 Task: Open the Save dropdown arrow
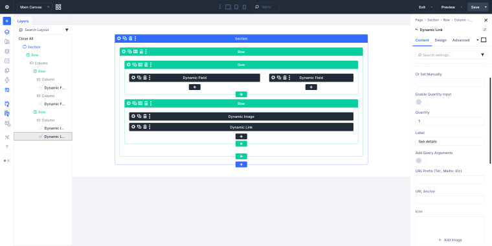click(486, 7)
